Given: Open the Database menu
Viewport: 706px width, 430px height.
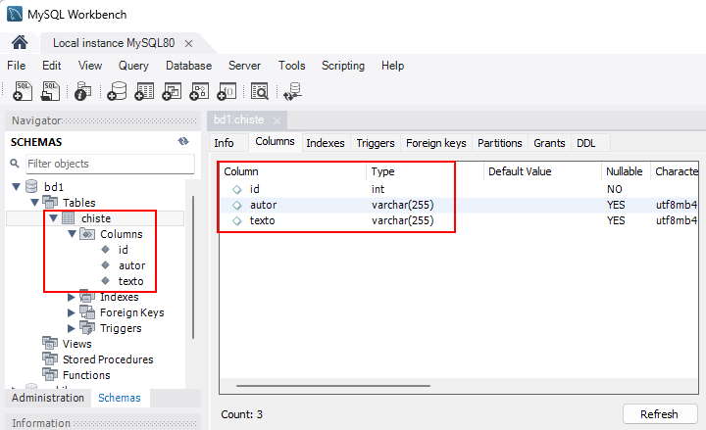Looking at the screenshot, I should pyautogui.click(x=188, y=66).
